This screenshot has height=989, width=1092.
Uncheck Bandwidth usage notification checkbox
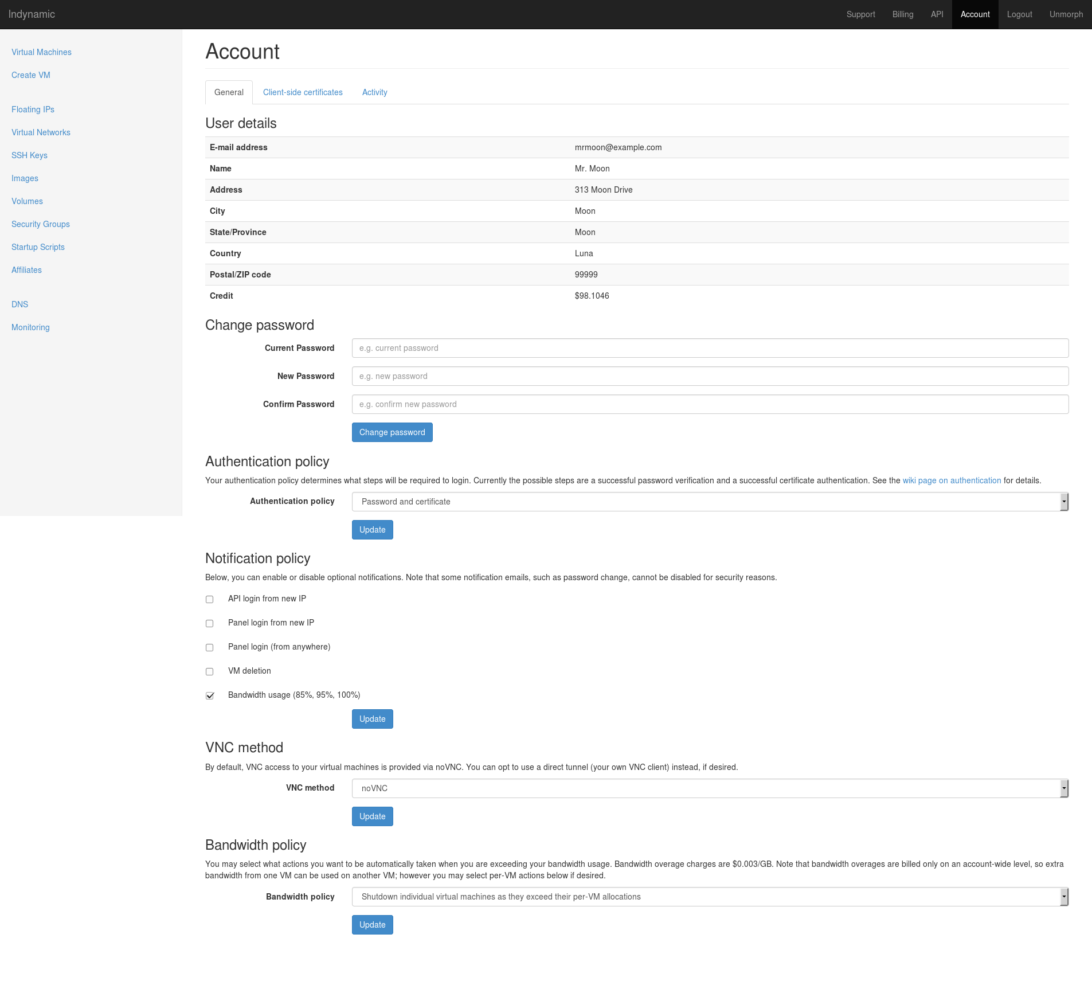click(210, 695)
